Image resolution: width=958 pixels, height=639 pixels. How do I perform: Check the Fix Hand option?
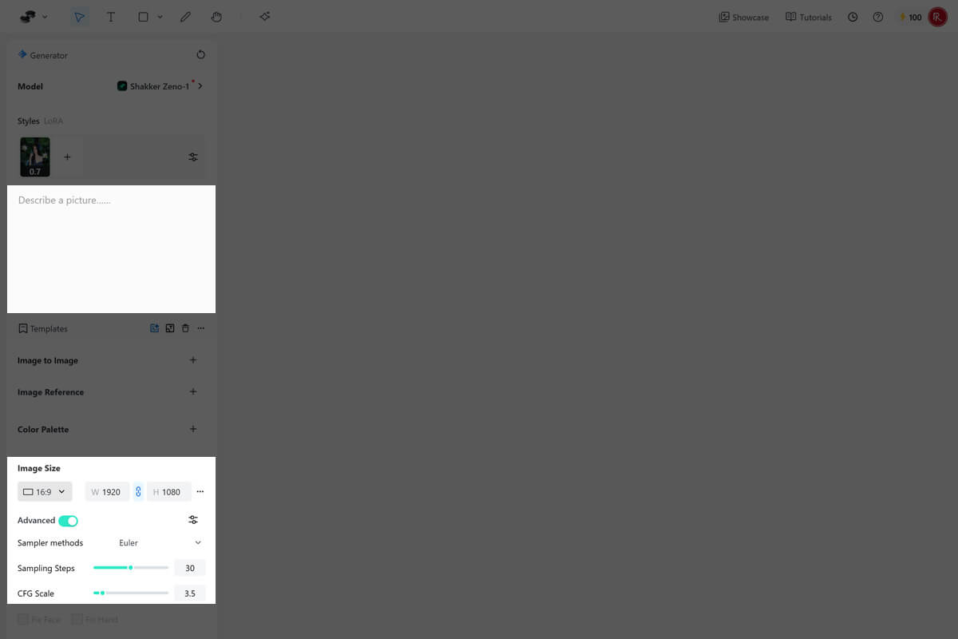[77, 619]
